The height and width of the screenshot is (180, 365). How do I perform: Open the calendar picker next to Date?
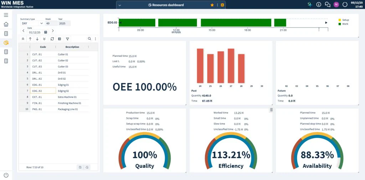pos(46,32)
